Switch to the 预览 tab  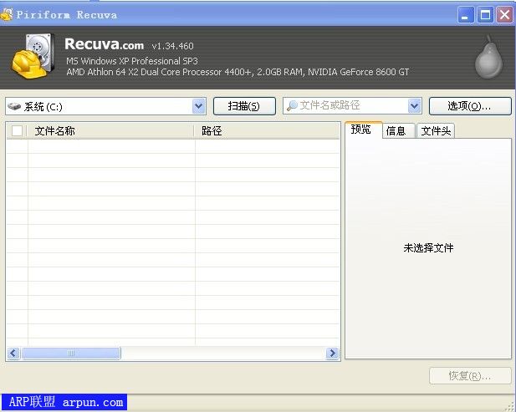click(363, 130)
